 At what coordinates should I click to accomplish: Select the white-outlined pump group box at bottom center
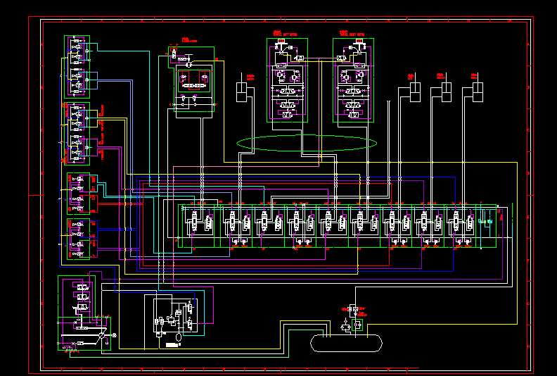[x=175, y=316]
